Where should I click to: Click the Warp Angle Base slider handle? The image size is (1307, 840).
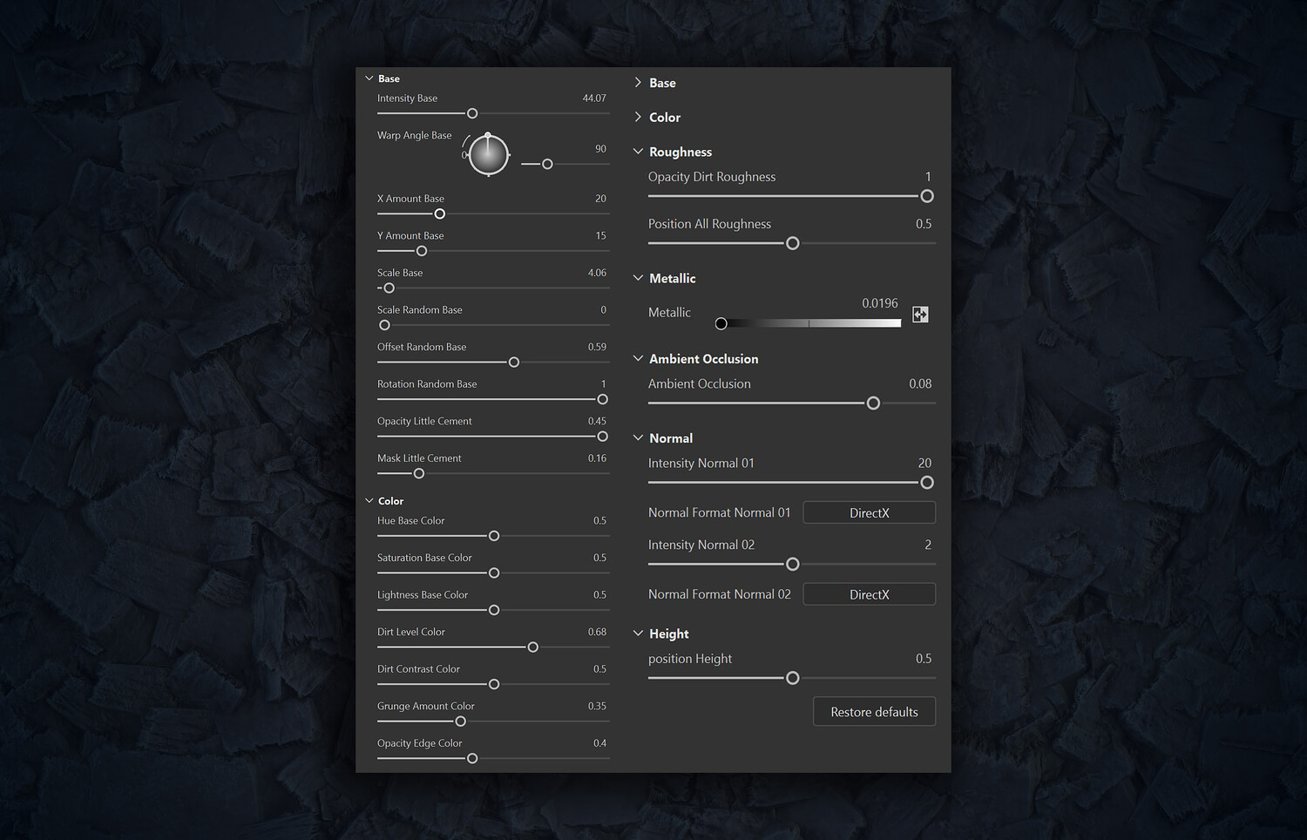click(x=547, y=164)
